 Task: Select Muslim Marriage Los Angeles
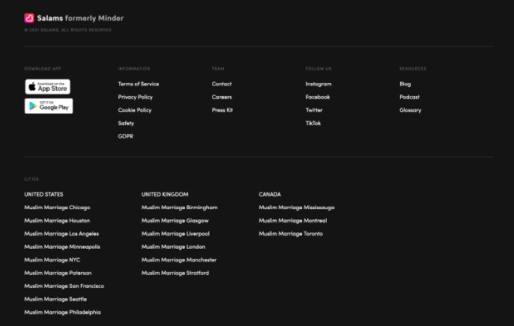click(x=61, y=234)
